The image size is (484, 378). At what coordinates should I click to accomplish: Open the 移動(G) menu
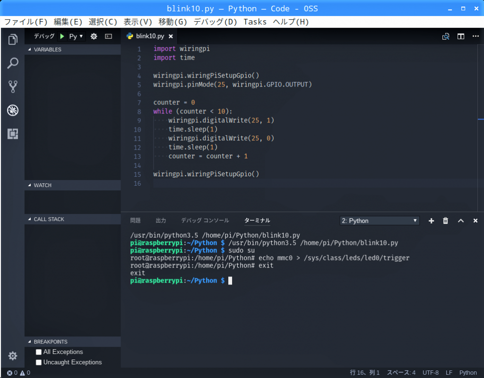[173, 22]
